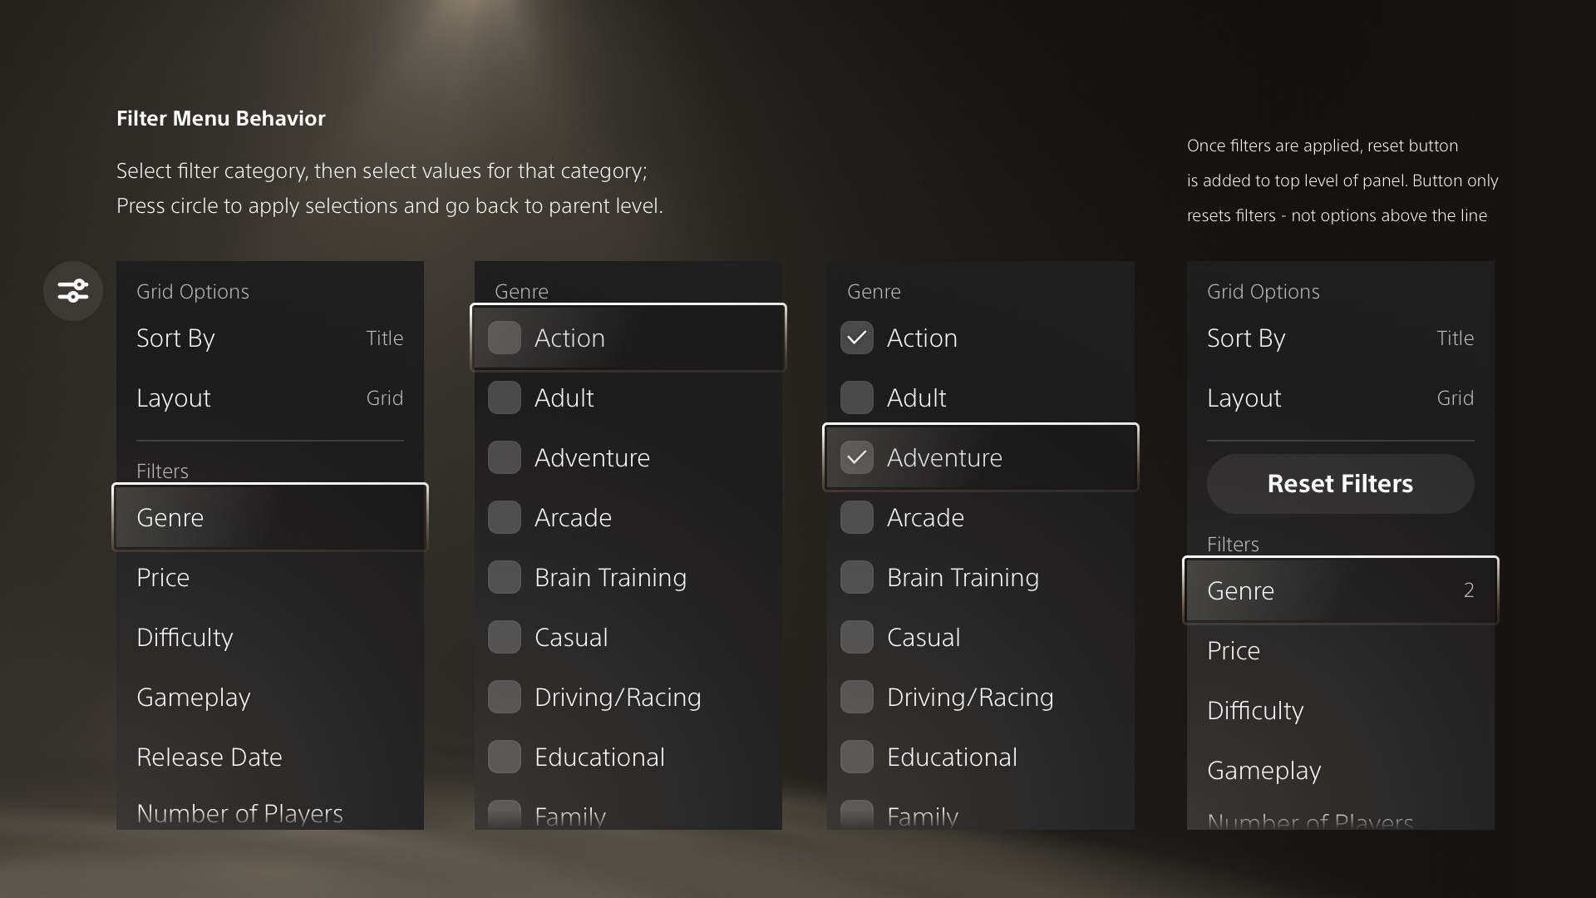
Task: Select Educational in the unchecked genre list
Action: click(505, 757)
